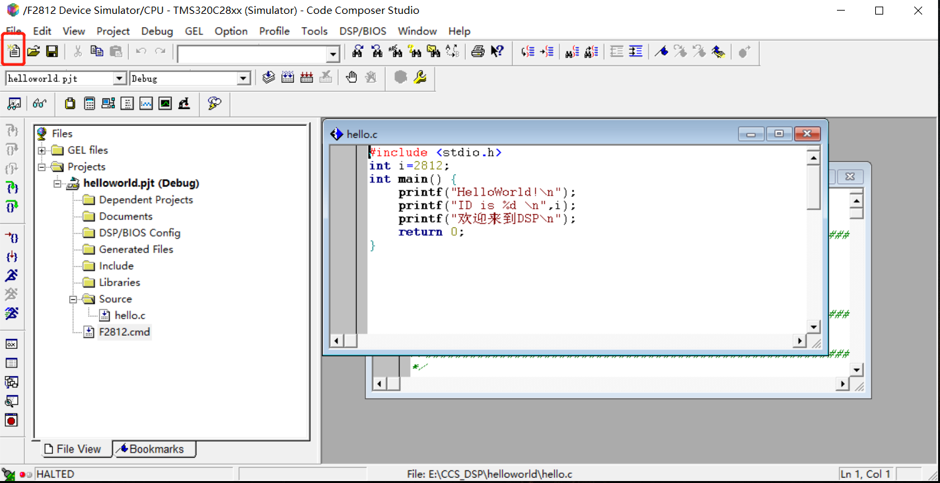This screenshot has width=940, height=483.
Task: Click the context help arrow-question icon
Action: [x=497, y=52]
